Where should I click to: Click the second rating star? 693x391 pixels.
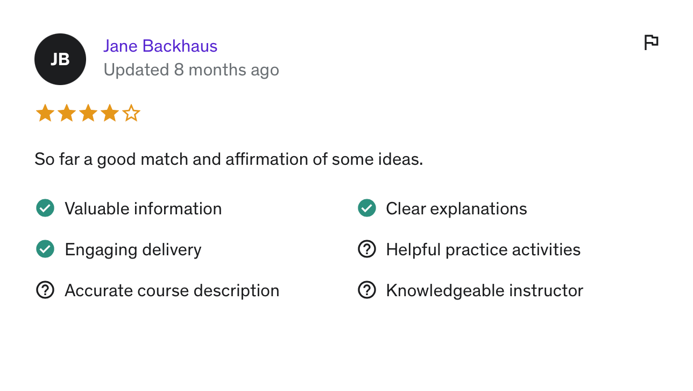(x=67, y=114)
